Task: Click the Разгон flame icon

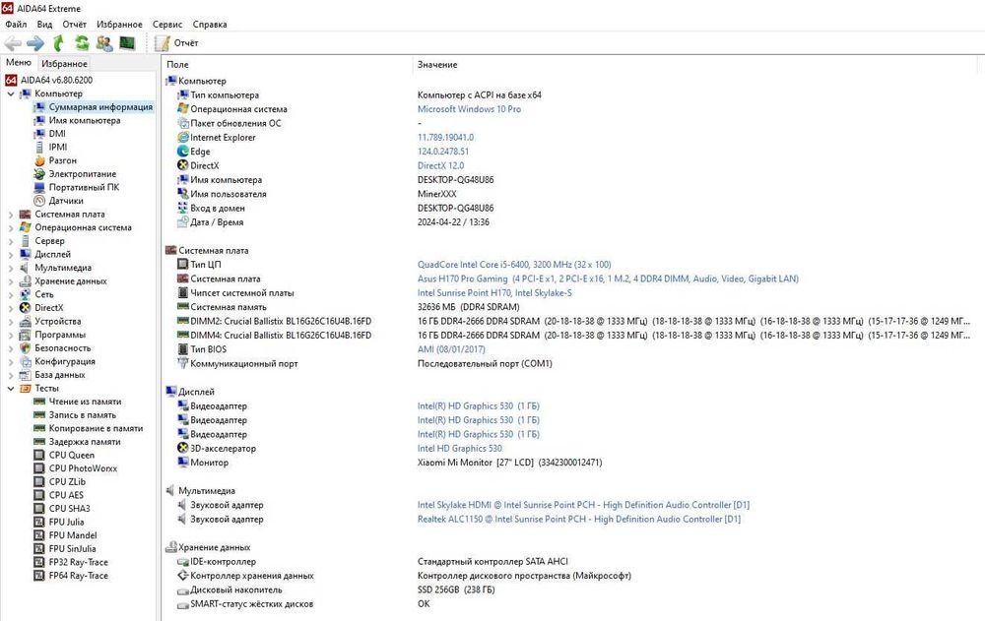Action: (x=39, y=160)
